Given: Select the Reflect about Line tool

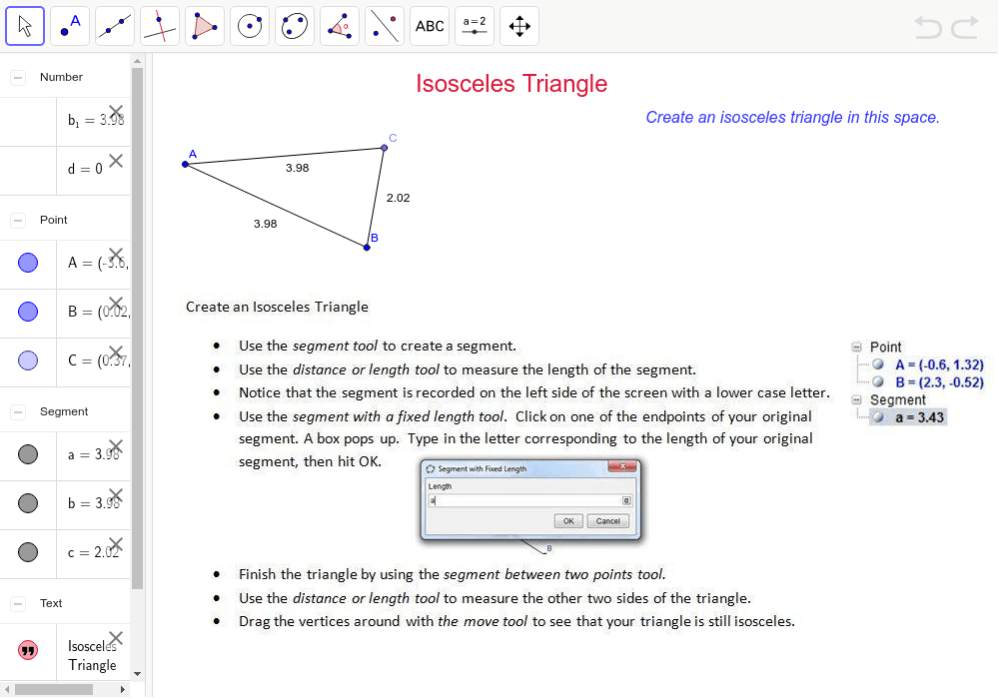Looking at the screenshot, I should click(x=385, y=26).
